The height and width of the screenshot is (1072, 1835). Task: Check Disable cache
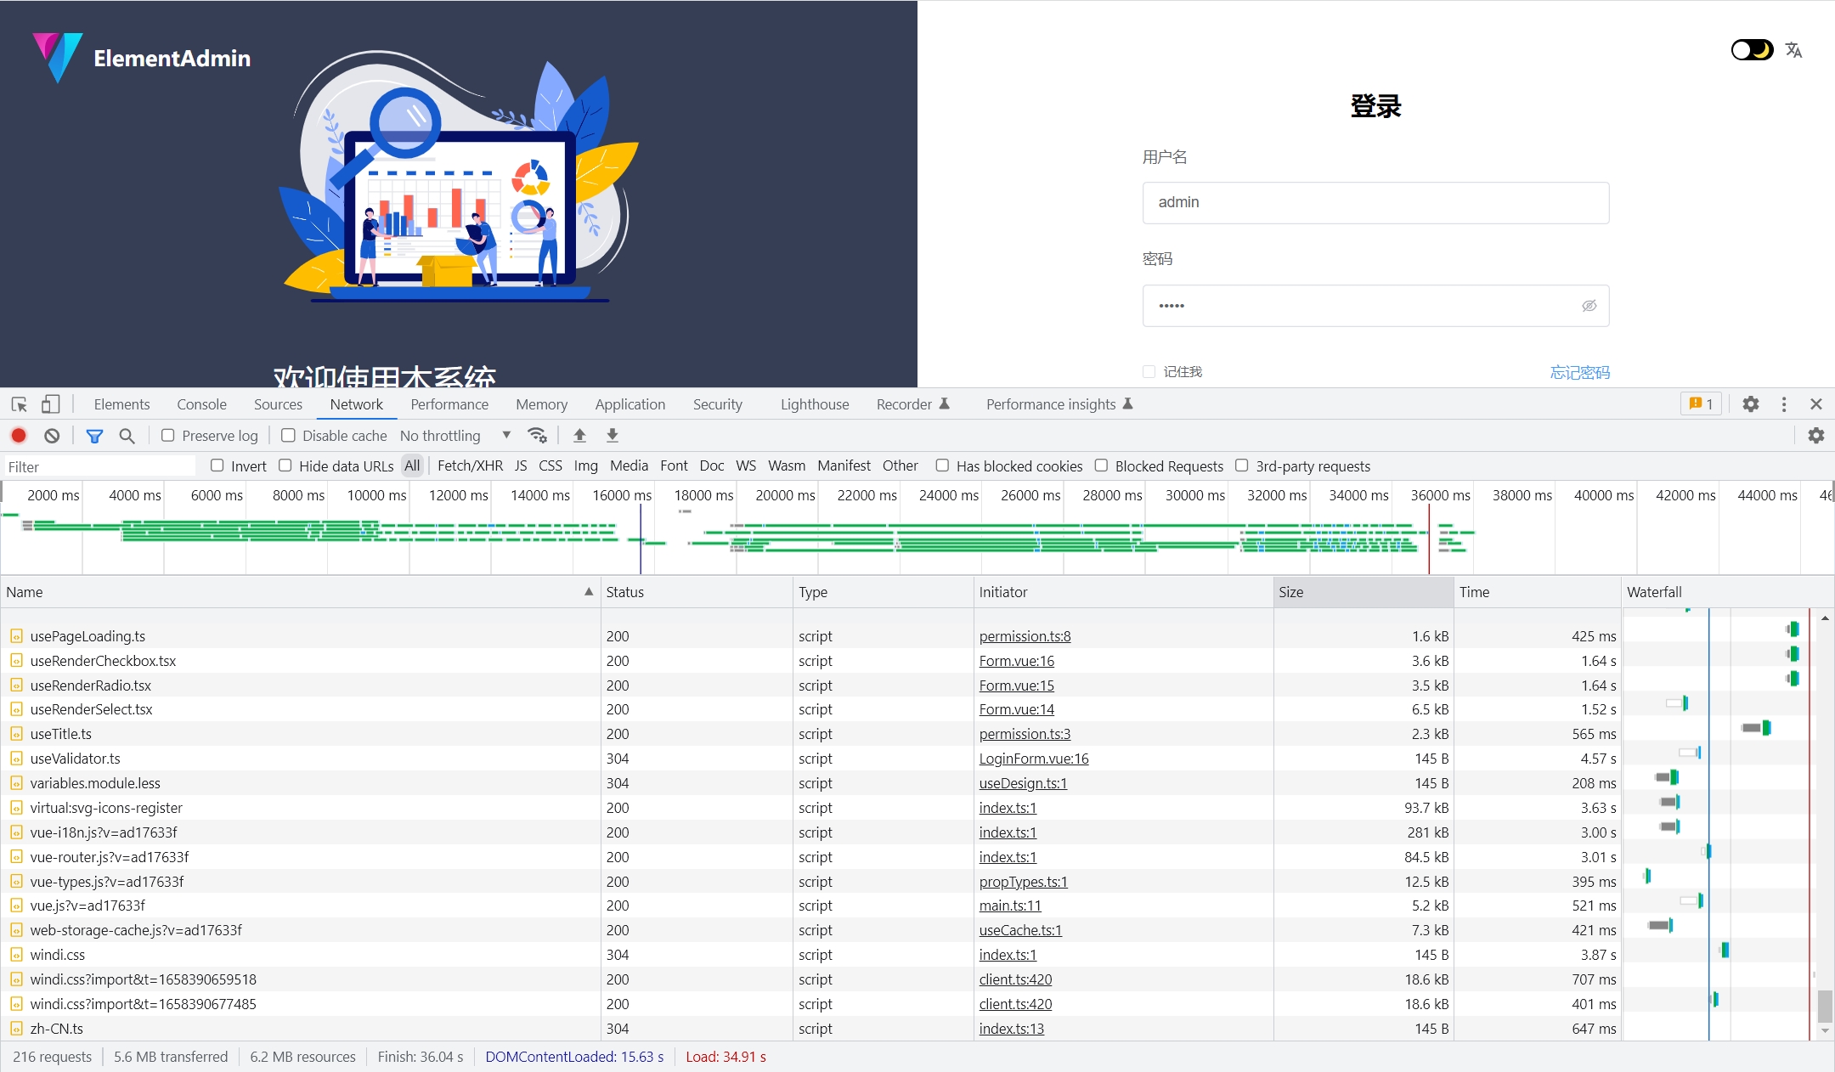coord(289,435)
